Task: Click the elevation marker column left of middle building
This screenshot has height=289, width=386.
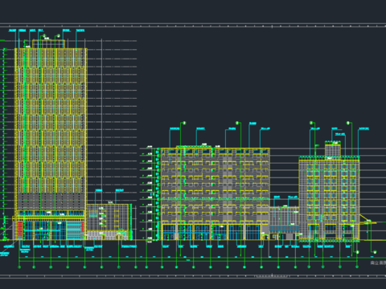Action: 150,194
